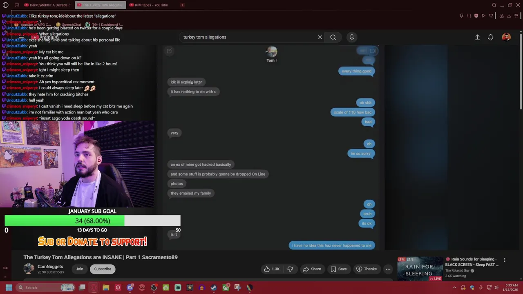Open the Xbox app taskbar icon
This screenshot has height=294, width=523.
(226, 287)
